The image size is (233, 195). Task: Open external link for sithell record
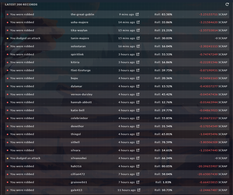pyautogui.click(x=138, y=142)
